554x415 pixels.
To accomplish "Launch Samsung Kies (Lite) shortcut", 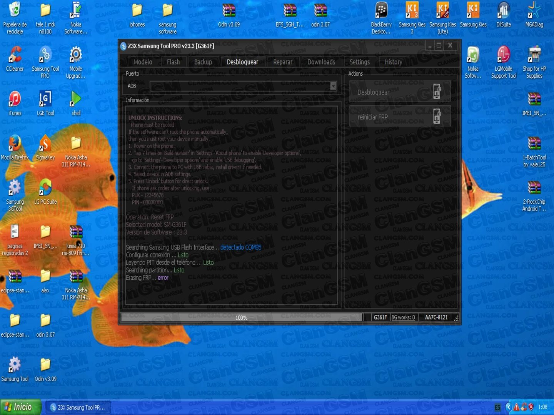I will click(x=443, y=18).
